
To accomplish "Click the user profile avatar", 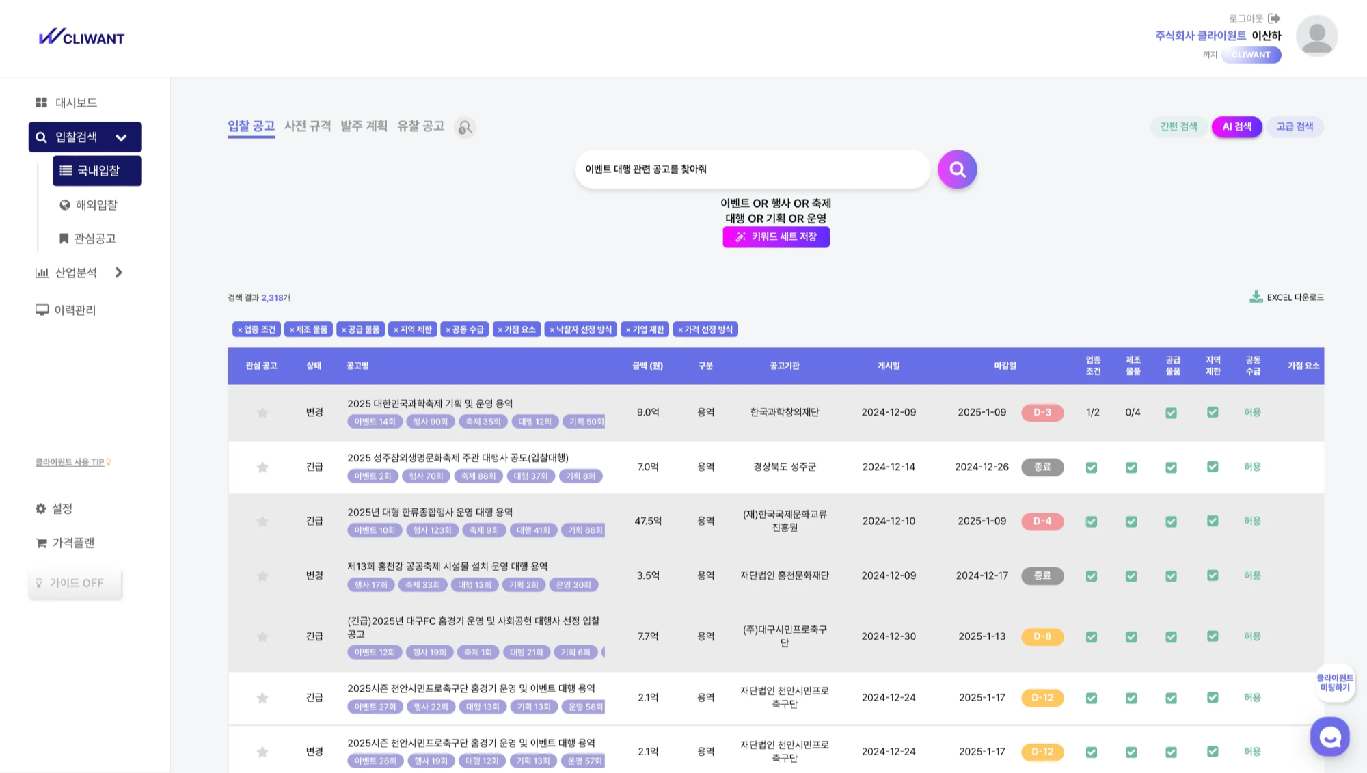I will point(1316,36).
